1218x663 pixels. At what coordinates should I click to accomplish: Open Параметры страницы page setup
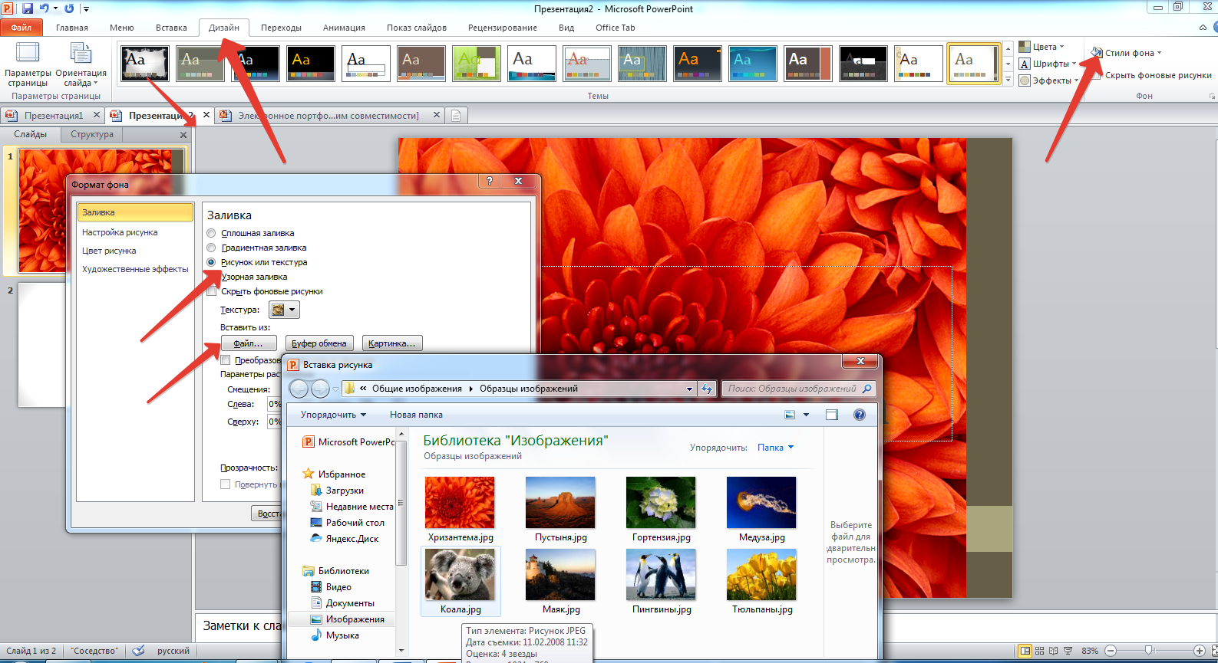click(x=28, y=65)
